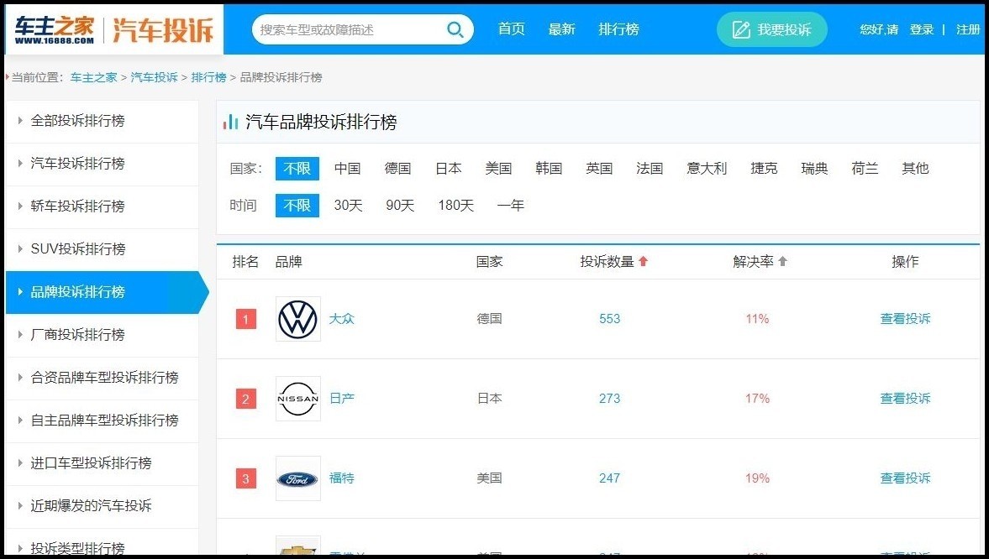989x559 pixels.
Task: Open 厂商投诉排行榜 in sidebar
Action: coord(103,335)
